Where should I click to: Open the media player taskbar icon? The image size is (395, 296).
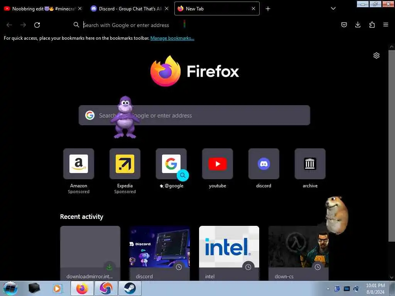tap(57, 288)
